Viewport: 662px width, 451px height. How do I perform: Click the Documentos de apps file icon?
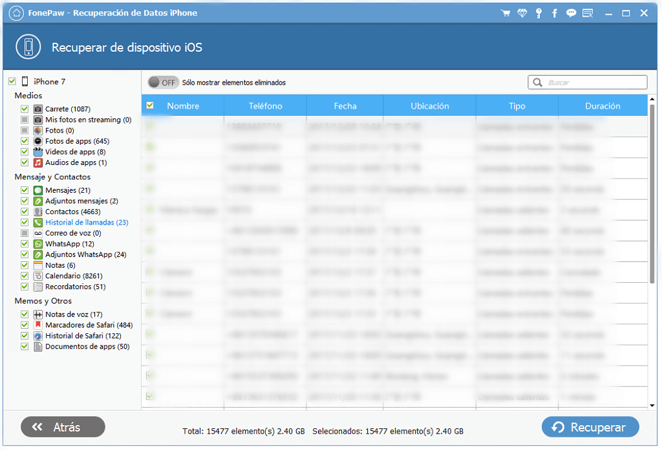coord(38,347)
